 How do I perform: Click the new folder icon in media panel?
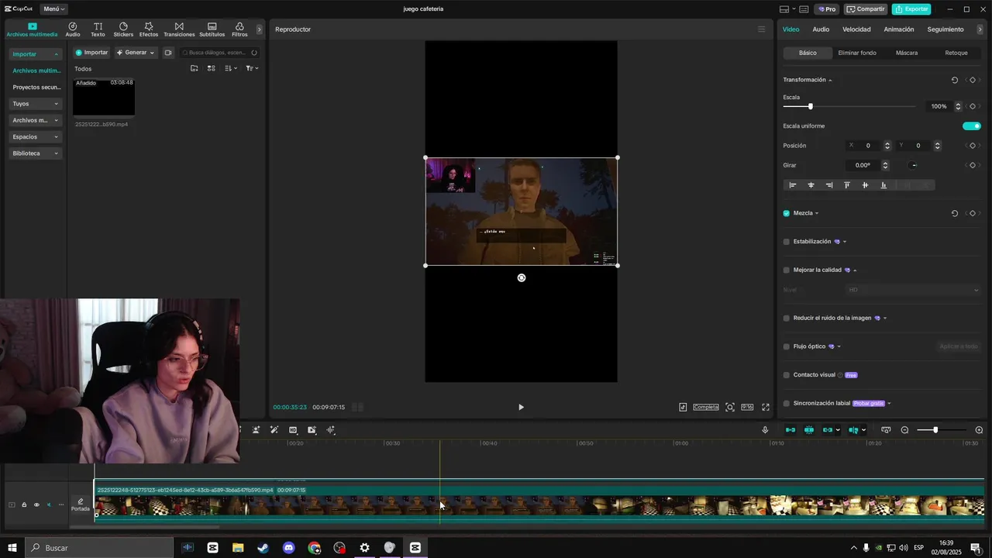pos(194,68)
